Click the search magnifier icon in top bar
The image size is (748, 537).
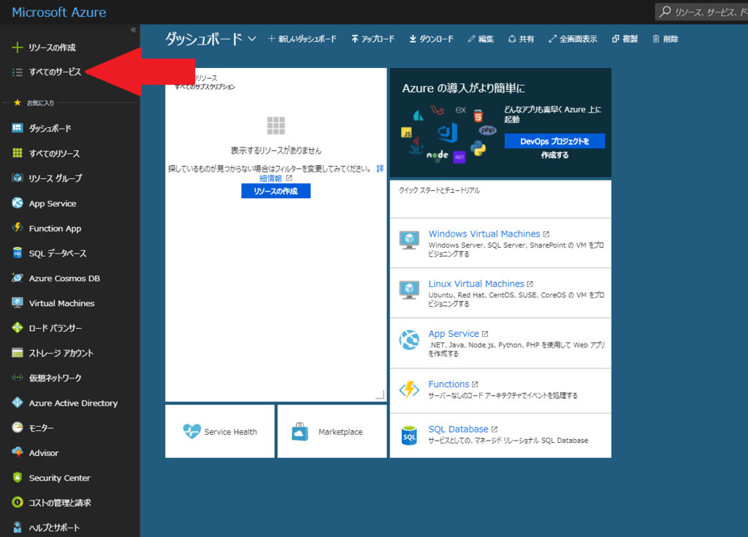click(x=665, y=12)
